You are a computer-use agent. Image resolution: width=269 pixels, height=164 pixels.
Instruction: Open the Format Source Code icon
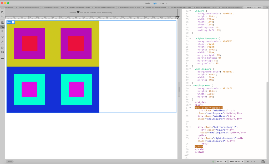[x=2, y=42]
